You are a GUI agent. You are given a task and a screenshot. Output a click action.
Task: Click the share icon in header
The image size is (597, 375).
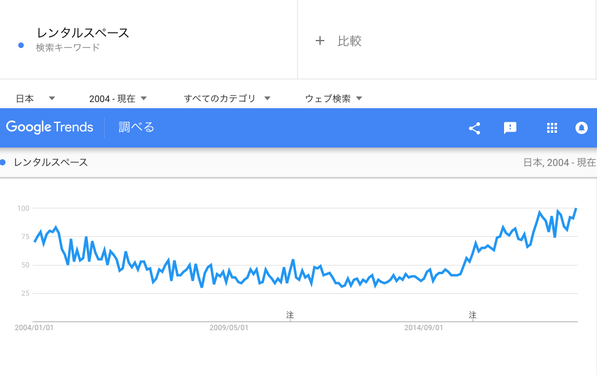475,128
